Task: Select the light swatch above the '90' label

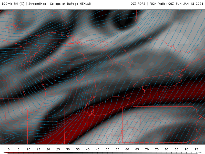Action: 187,153
